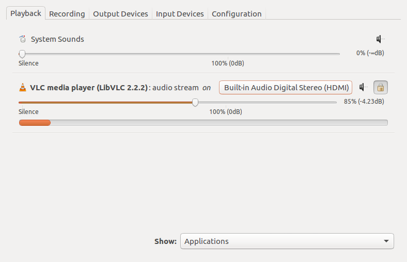Open Built-in Audio Digital Stereo (HDMI) device selector

[286, 87]
